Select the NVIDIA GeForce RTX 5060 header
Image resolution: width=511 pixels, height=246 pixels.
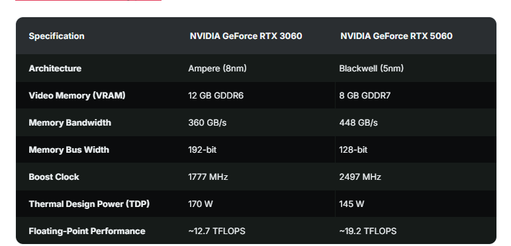396,36
